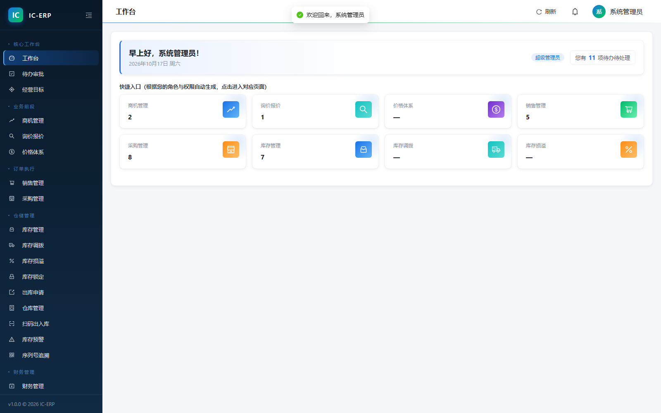Screen dimensions: 661x413
Task: Go to 采购管理 in the sidebar
Action: [51, 199]
